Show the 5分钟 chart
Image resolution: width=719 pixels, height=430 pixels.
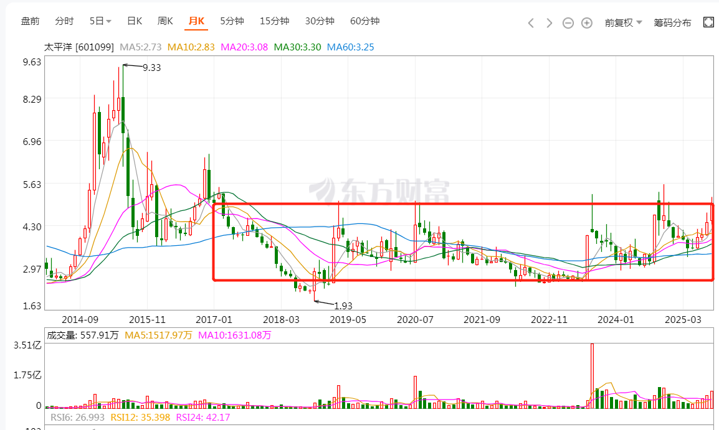pyautogui.click(x=232, y=21)
